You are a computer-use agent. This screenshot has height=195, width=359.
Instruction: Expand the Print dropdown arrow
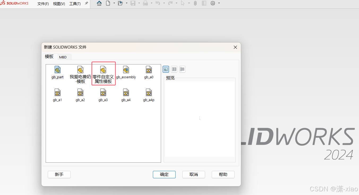[x=152, y=3]
